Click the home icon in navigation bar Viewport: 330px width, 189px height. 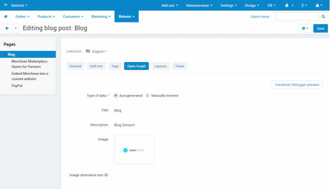click(6, 16)
